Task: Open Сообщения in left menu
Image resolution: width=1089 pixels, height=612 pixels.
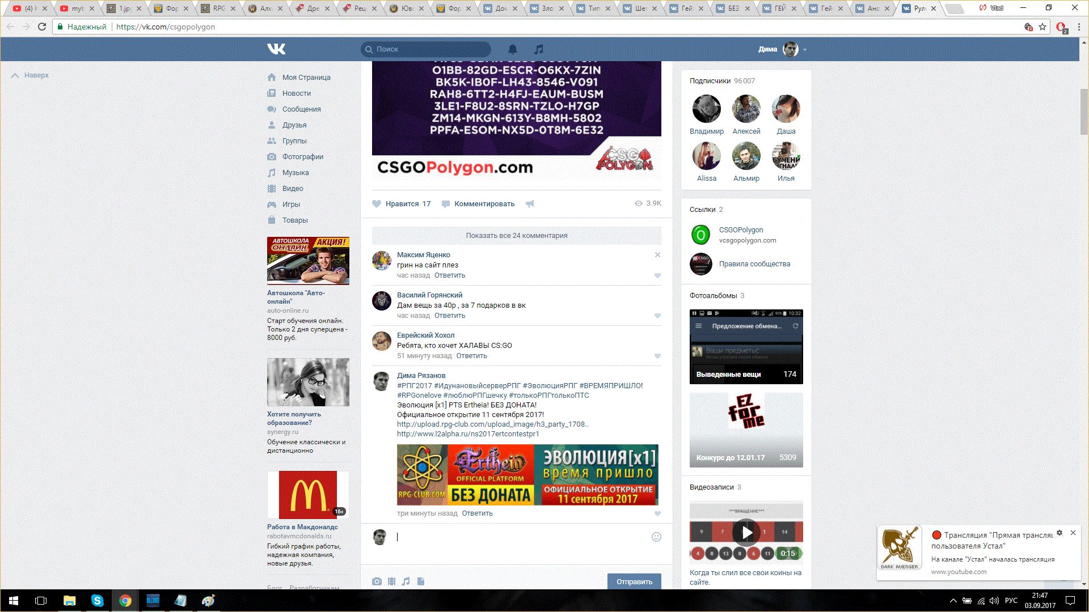Action: point(302,109)
